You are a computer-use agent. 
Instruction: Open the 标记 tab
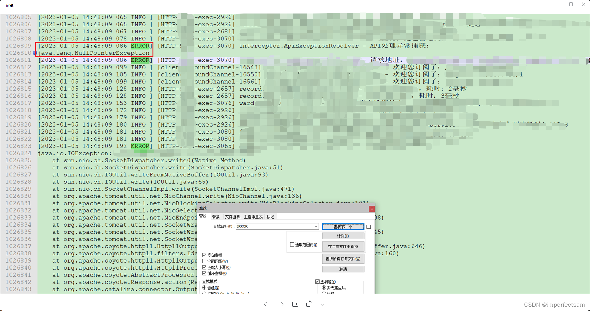pos(270,217)
